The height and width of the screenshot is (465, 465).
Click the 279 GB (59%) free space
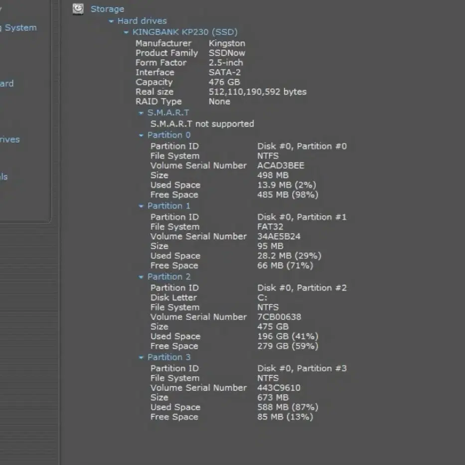pos(288,346)
